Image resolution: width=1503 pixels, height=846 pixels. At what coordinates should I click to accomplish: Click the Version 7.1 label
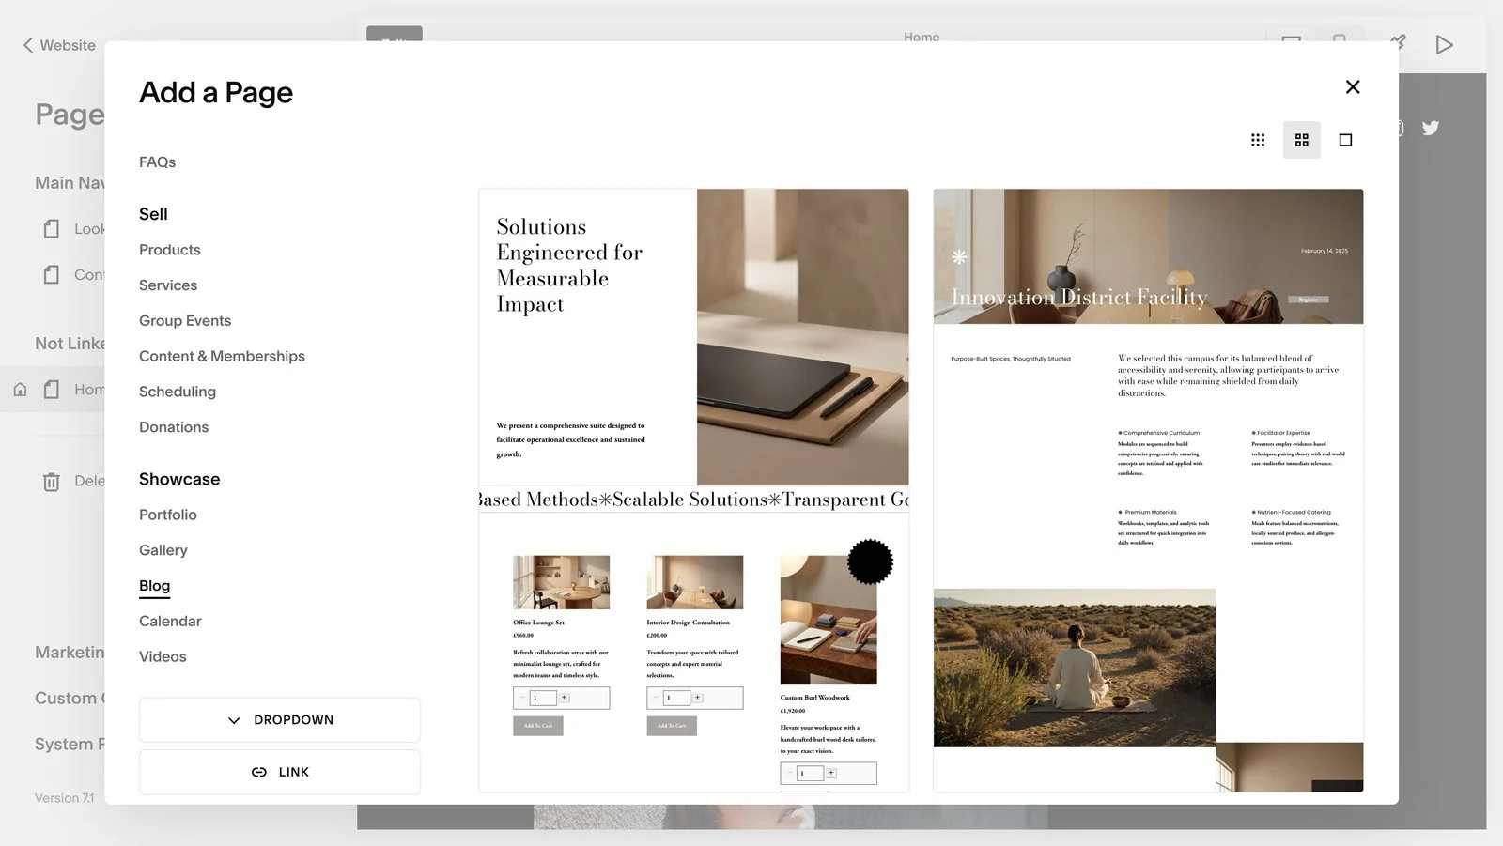(65, 798)
